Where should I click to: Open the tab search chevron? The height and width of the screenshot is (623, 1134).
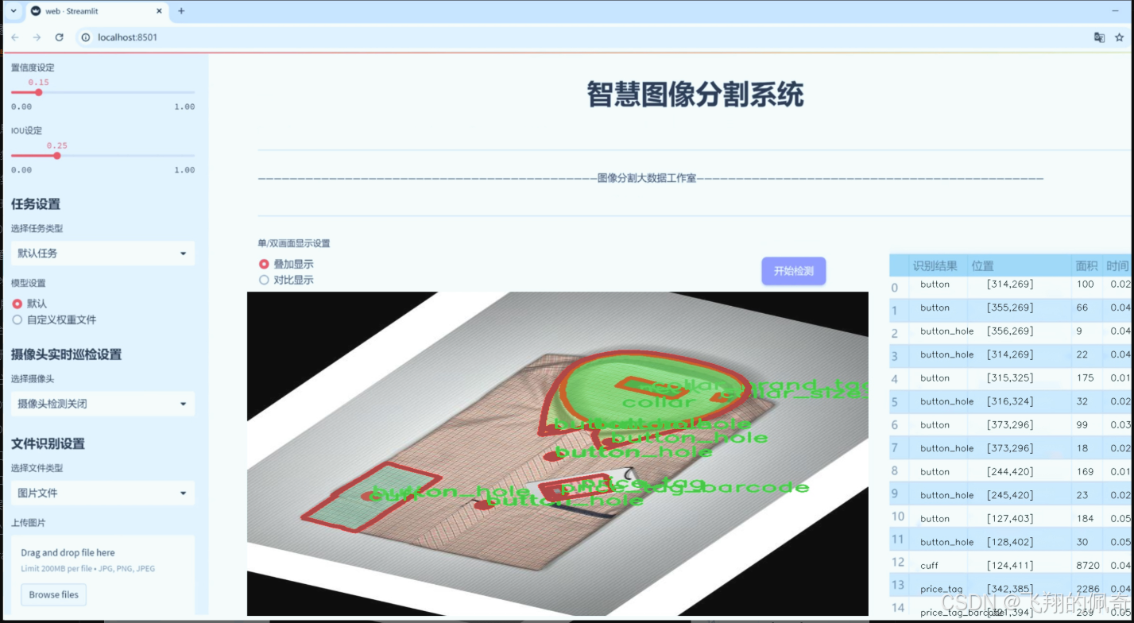click(13, 11)
